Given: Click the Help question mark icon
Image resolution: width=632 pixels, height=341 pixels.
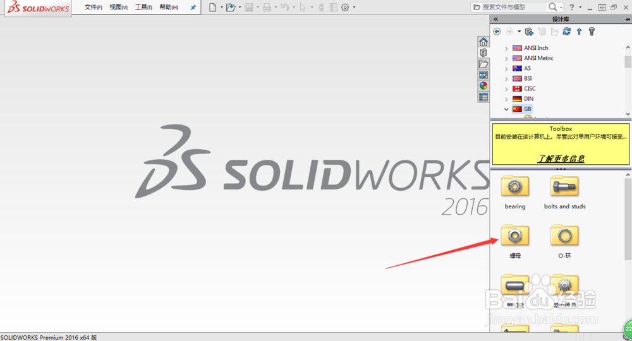Looking at the screenshot, I should click(x=571, y=7).
